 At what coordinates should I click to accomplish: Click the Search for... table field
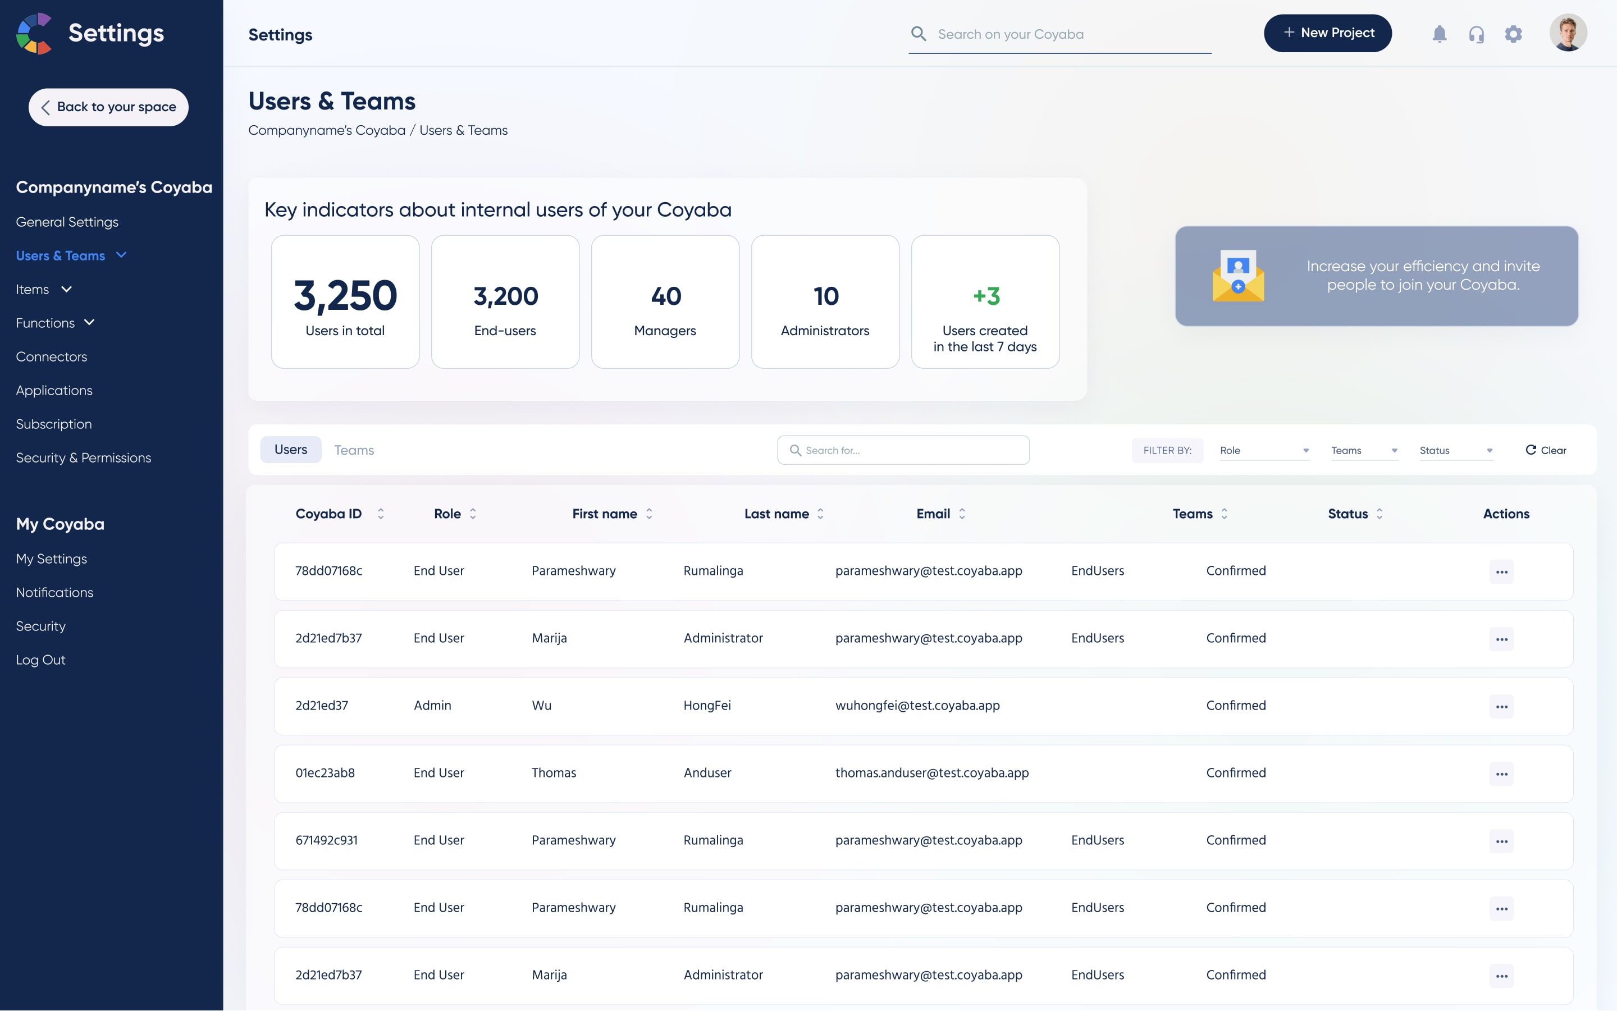pyautogui.click(x=903, y=450)
